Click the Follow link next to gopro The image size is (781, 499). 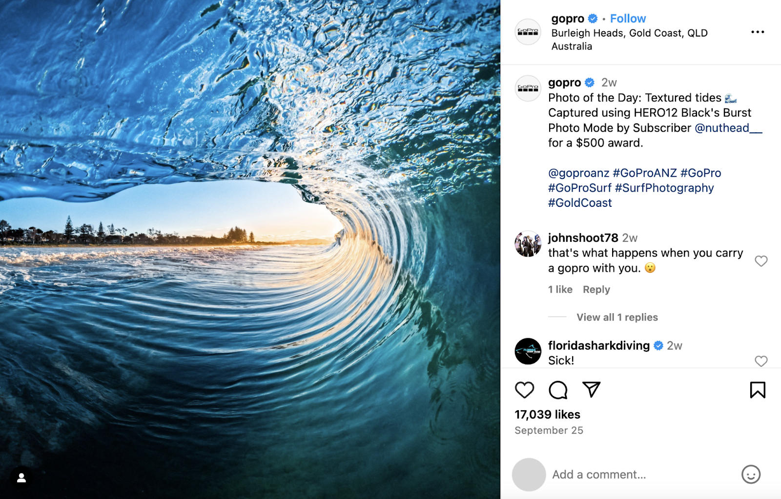[628, 18]
